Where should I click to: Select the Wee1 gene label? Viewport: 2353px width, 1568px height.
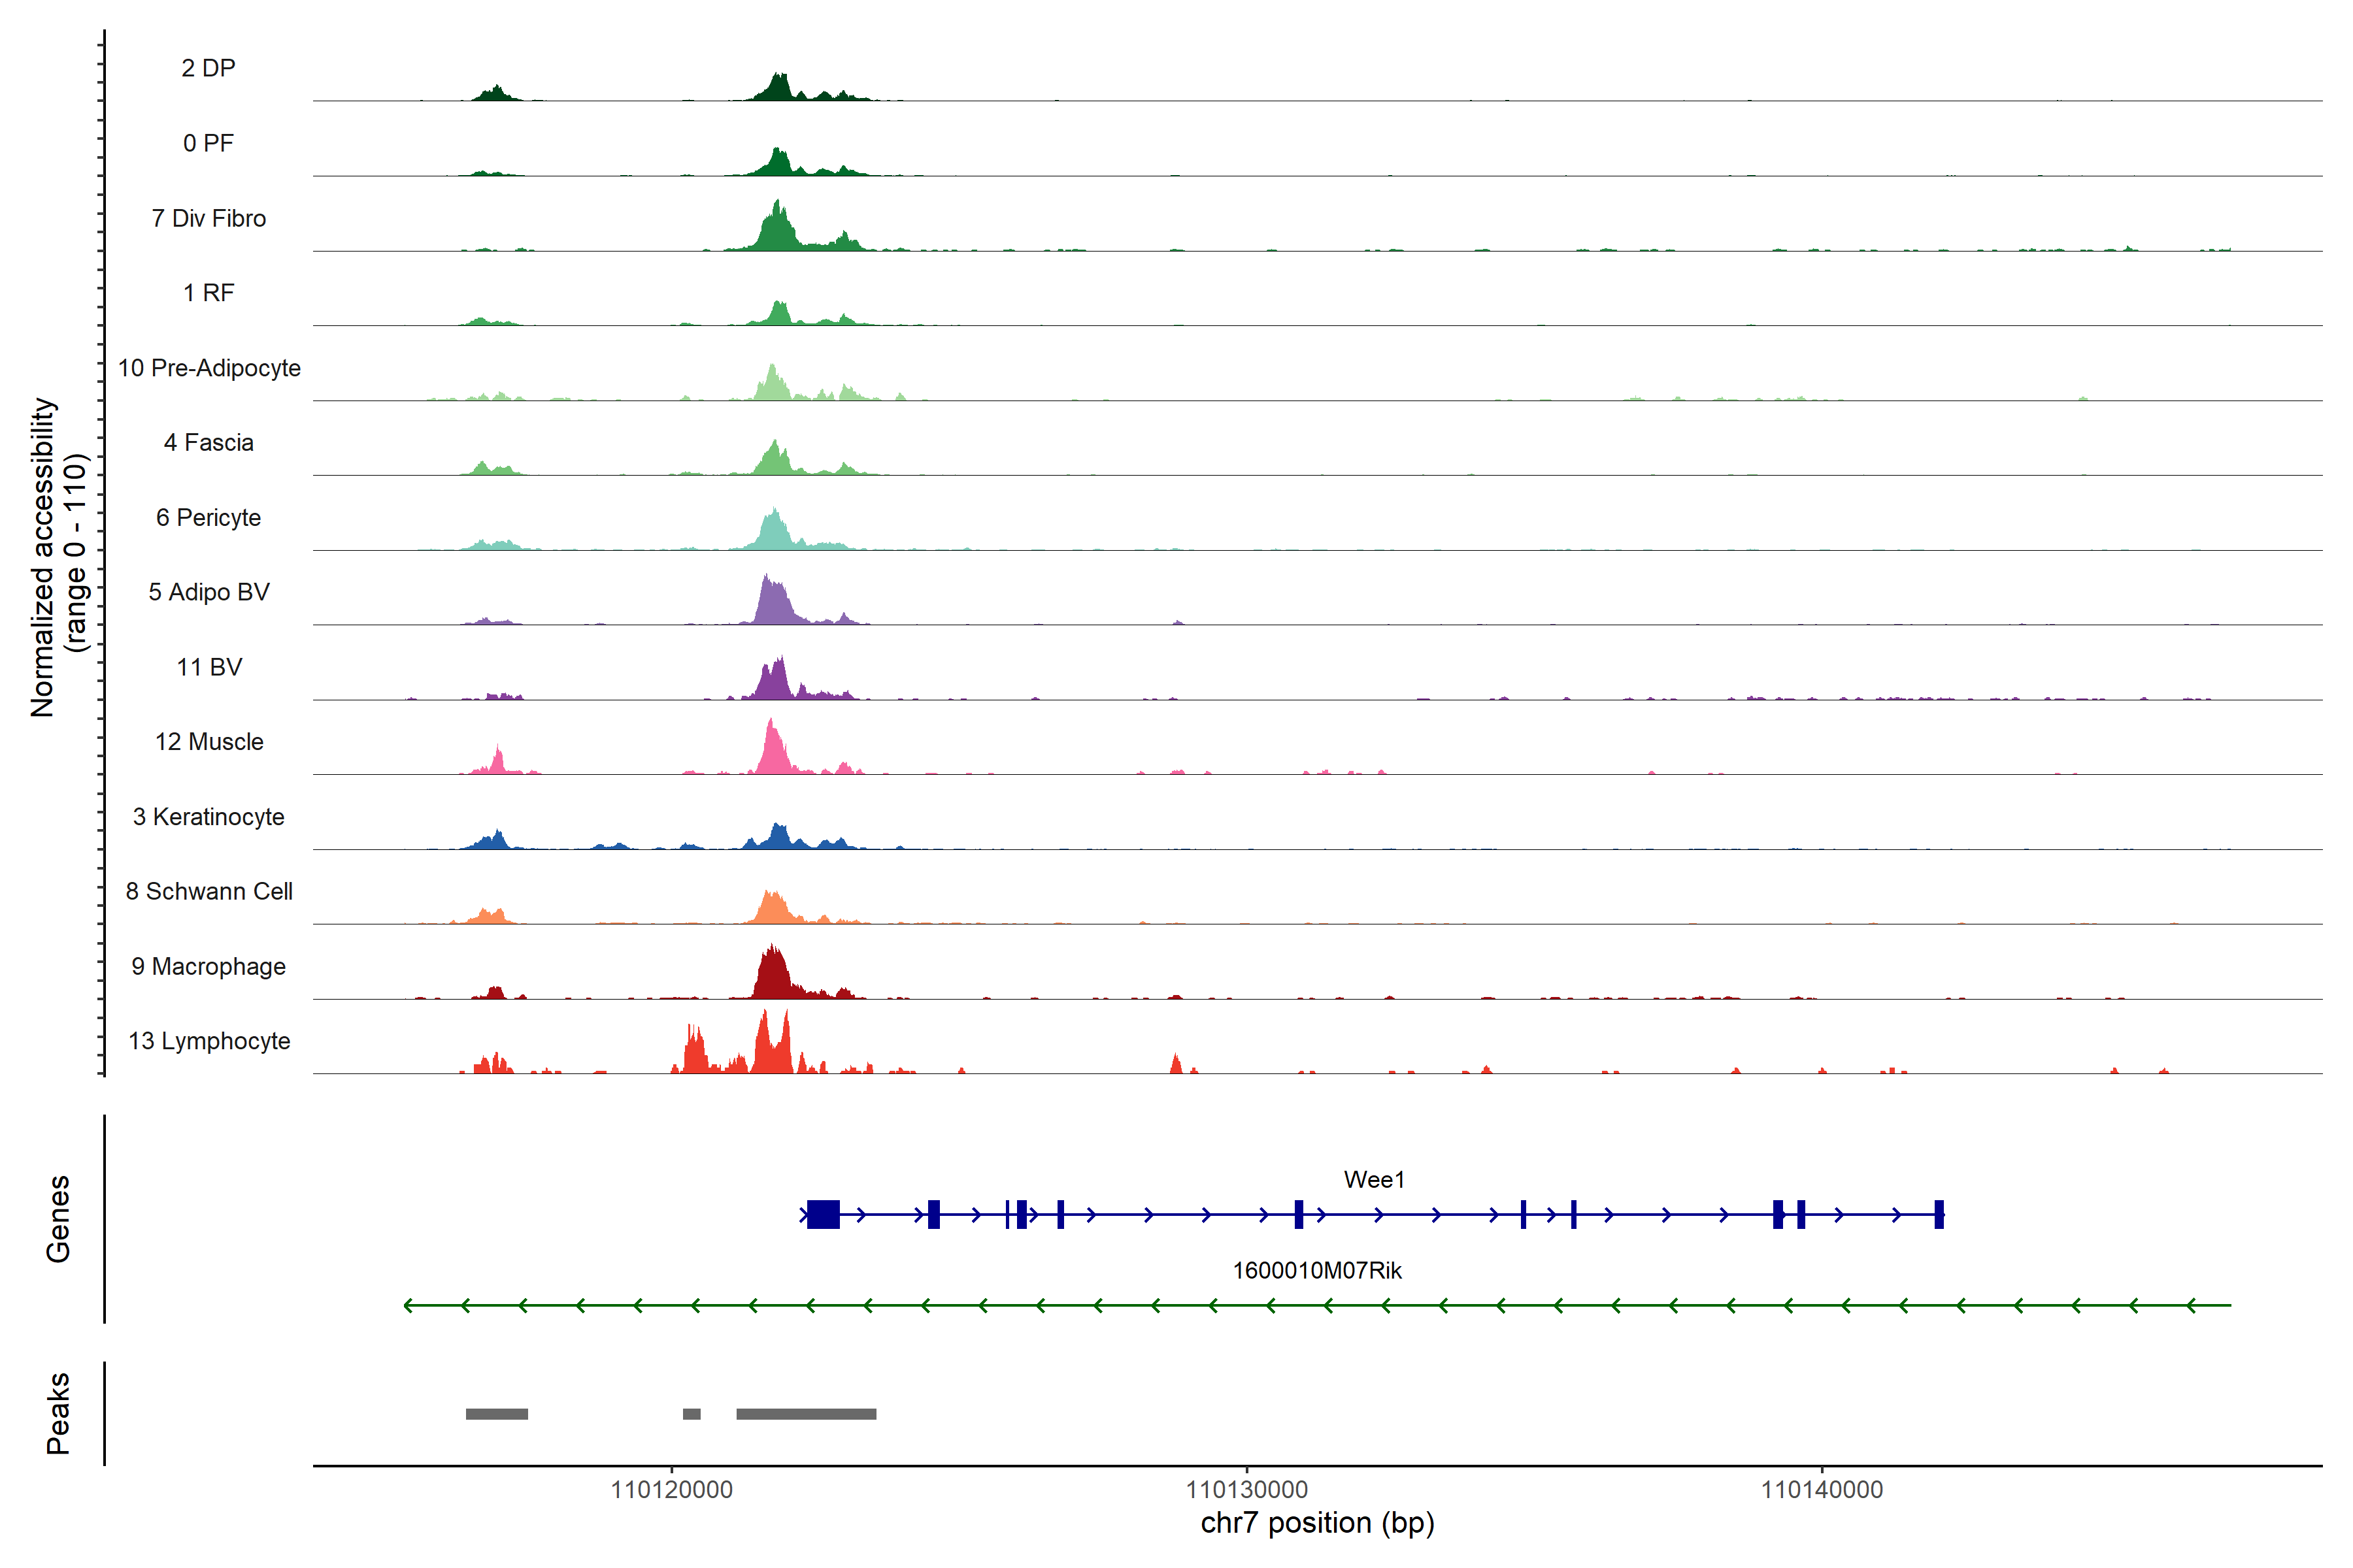pos(1374,1180)
